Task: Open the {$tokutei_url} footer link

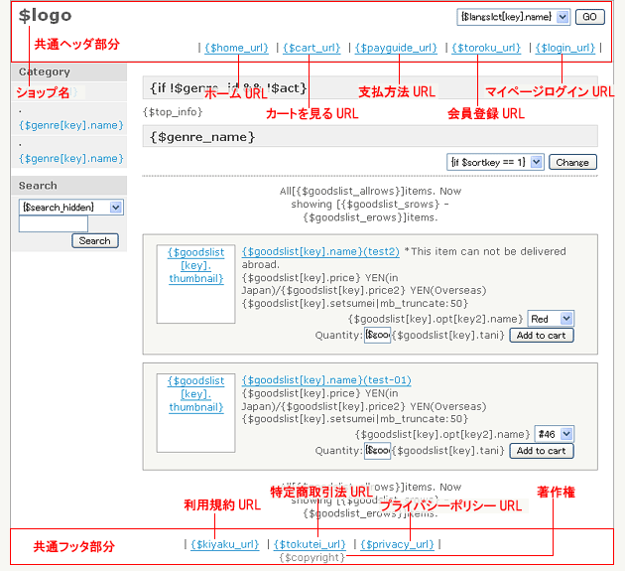Action: 310,544
